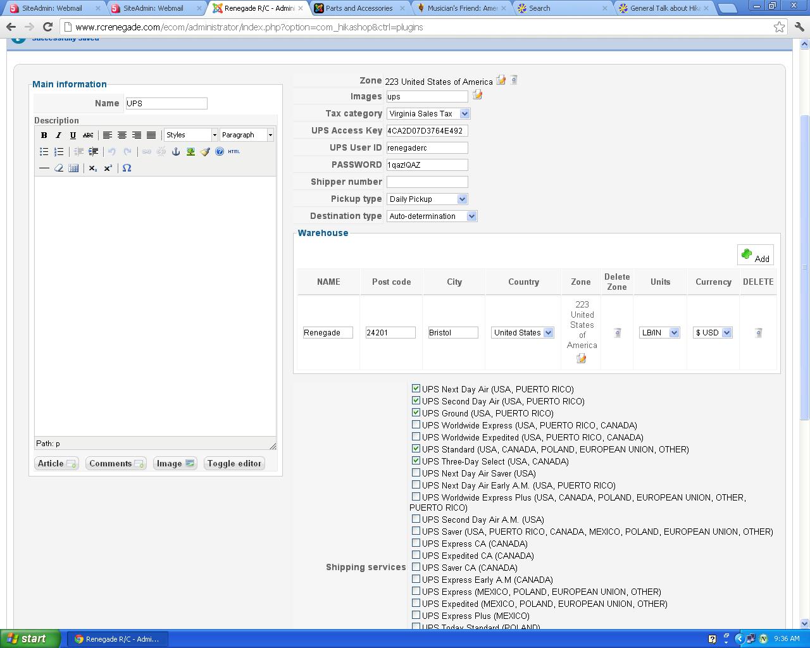810x648 pixels.
Task: Insert an unordered bullet list
Action: click(x=44, y=151)
